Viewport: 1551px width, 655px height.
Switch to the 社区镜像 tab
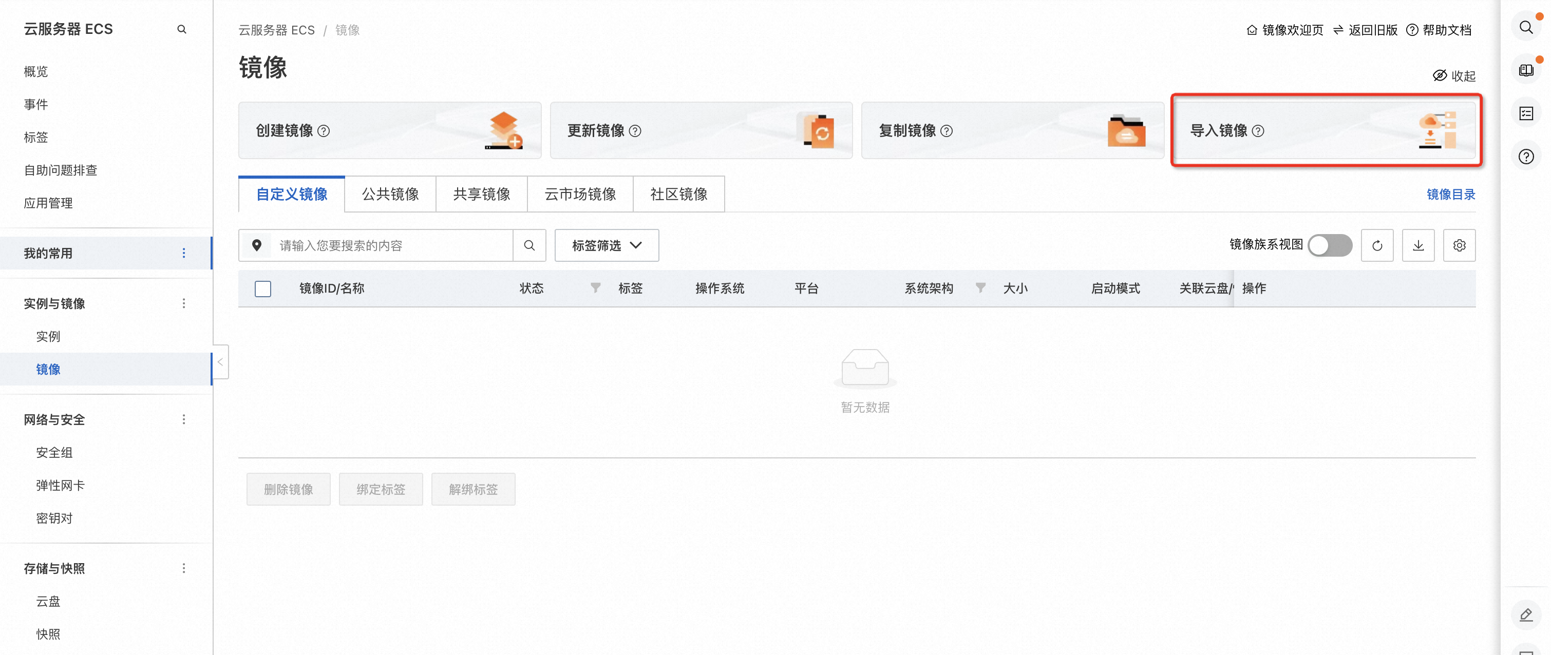pyautogui.click(x=678, y=195)
